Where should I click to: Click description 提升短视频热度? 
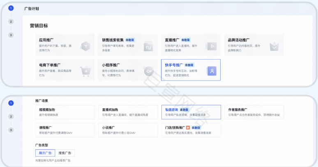point(48,115)
